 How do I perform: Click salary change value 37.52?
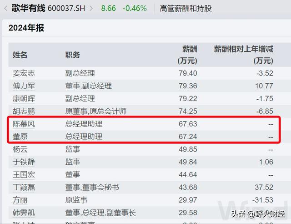[x=264, y=188]
